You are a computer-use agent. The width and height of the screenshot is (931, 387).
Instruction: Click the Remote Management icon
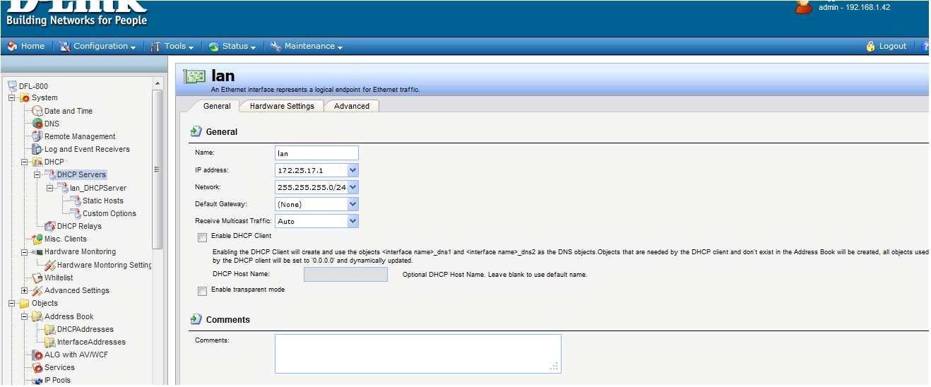(38, 136)
